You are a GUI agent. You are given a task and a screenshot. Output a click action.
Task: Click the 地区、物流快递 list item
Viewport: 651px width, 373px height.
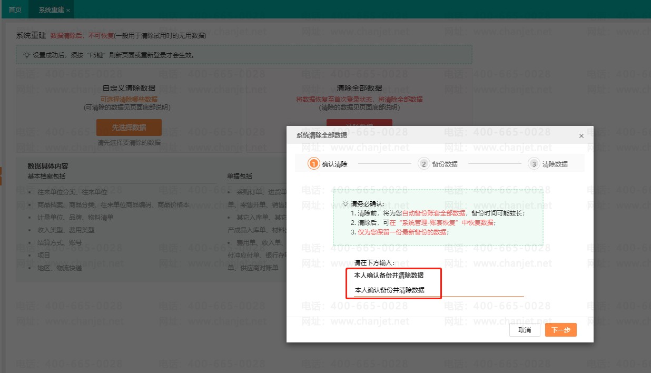(x=60, y=268)
